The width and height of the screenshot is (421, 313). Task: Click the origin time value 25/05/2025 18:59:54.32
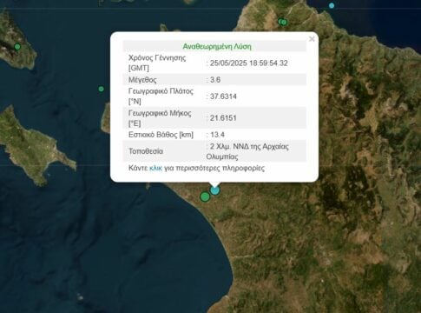248,63
